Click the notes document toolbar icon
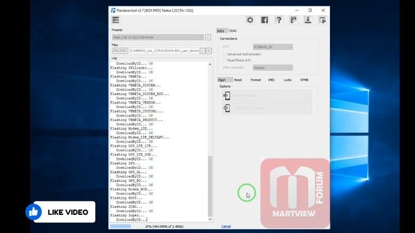415x233 pixels. click(293, 20)
